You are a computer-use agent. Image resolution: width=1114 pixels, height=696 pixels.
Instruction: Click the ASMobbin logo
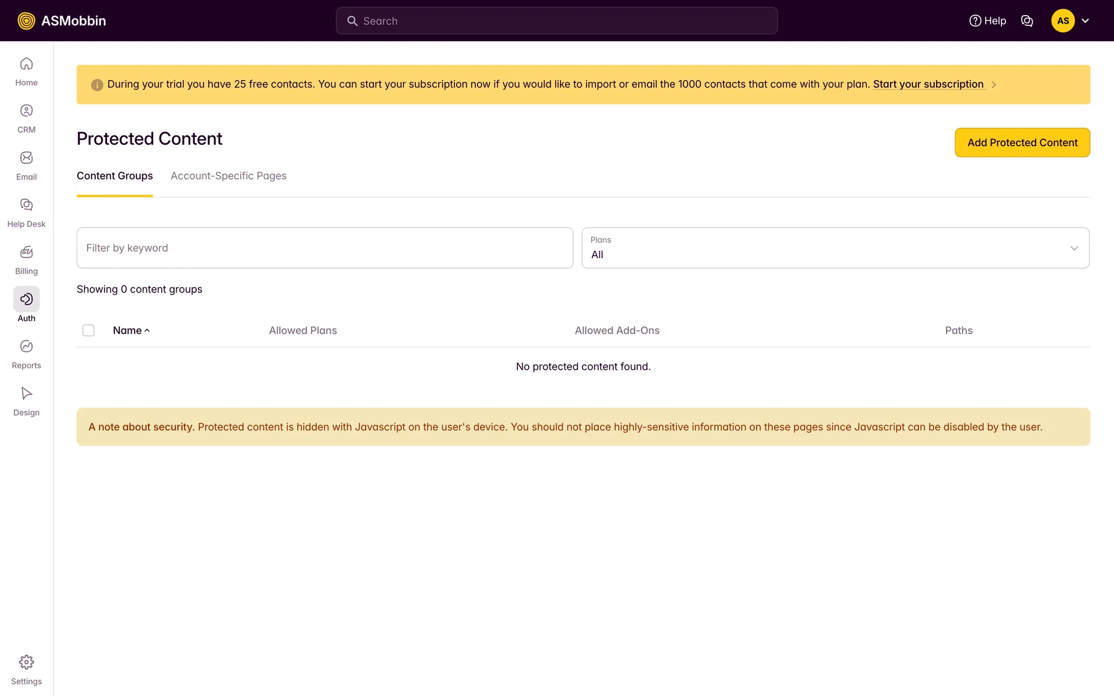(62, 21)
